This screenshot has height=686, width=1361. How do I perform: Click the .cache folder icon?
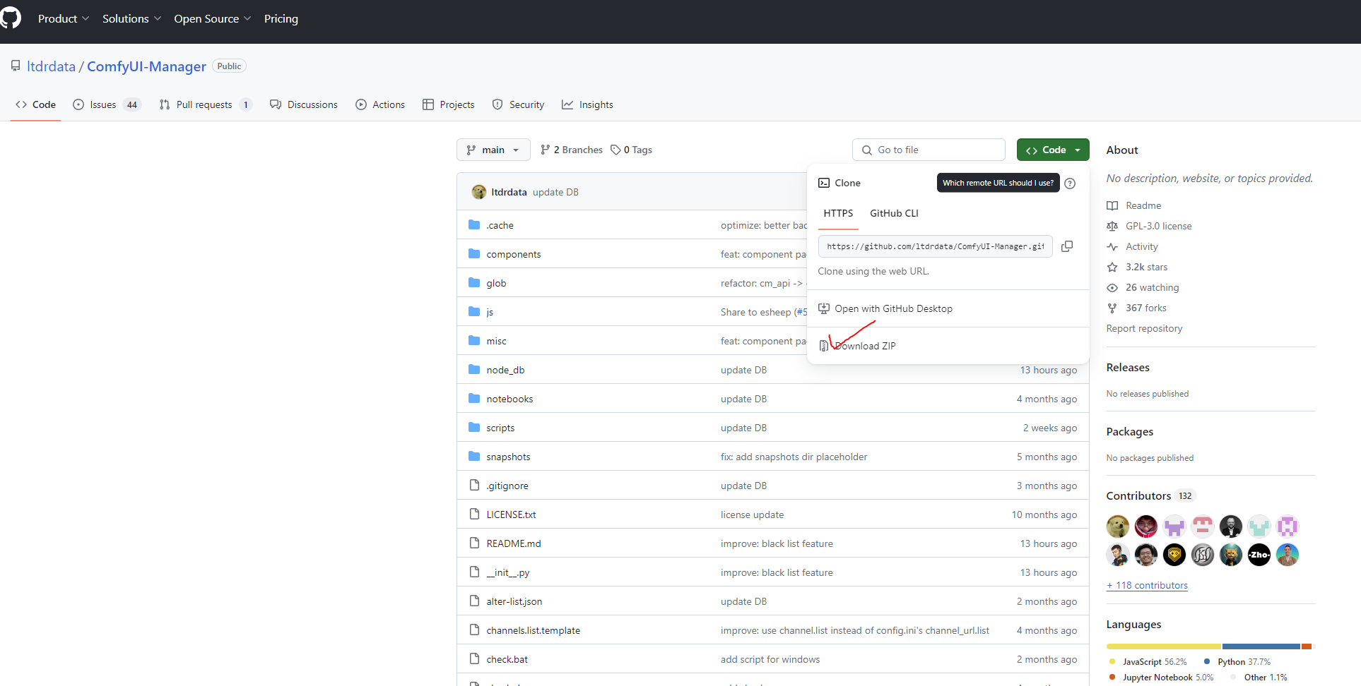pos(474,225)
